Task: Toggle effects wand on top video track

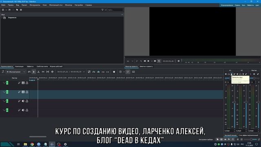Action: coord(19,83)
